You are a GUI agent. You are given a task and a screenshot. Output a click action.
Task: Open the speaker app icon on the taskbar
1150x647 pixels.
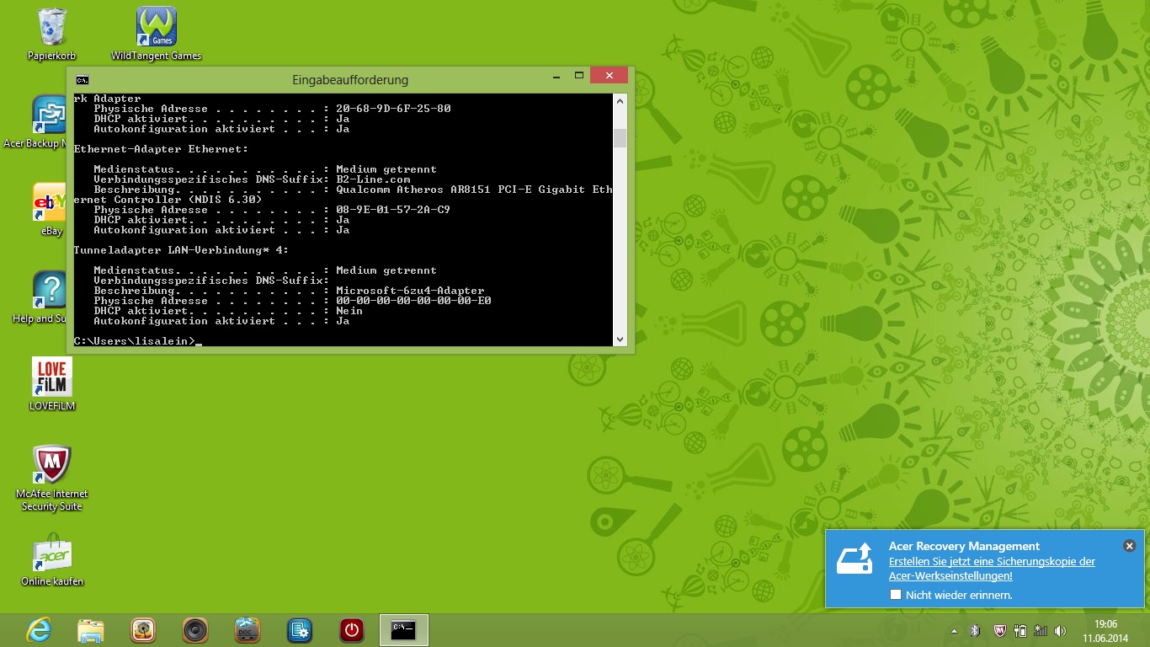(x=195, y=630)
